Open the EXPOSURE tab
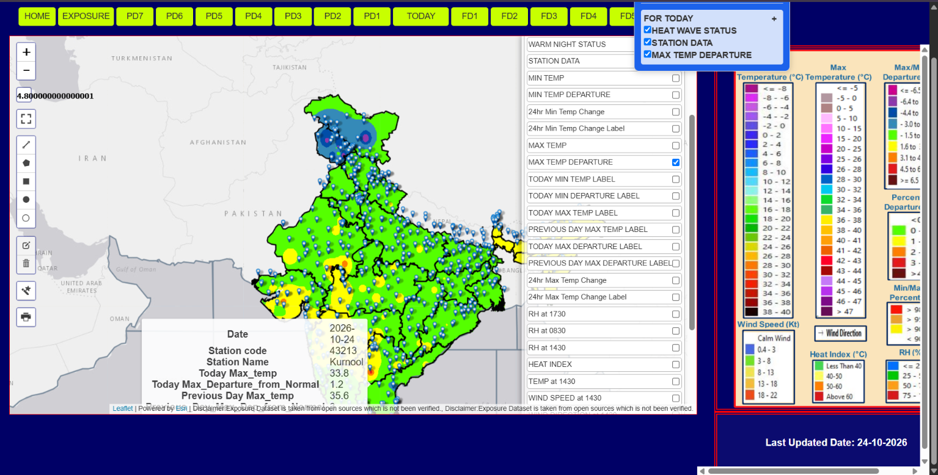Screen dimensions: 938x475 (x=86, y=16)
